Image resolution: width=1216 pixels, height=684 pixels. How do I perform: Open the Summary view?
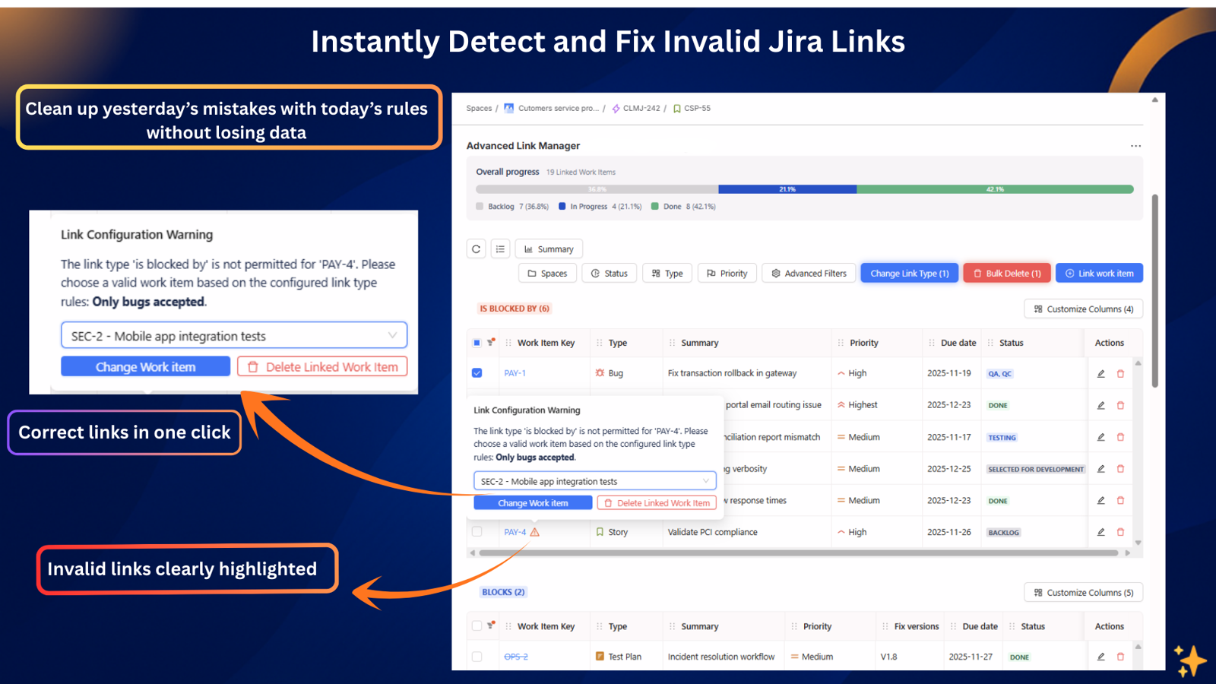pos(549,249)
